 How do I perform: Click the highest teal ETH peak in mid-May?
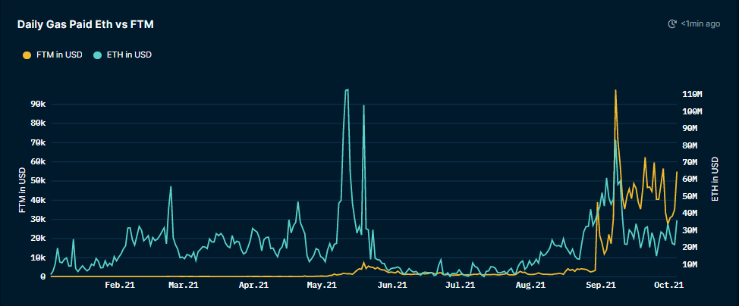coord(347,90)
